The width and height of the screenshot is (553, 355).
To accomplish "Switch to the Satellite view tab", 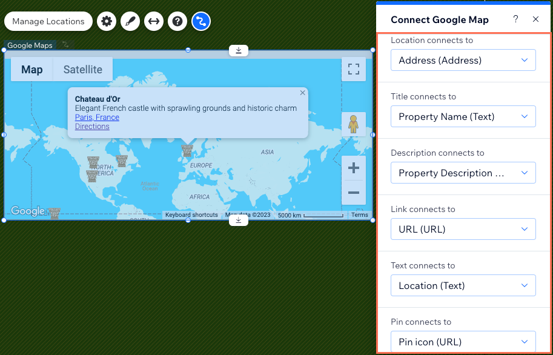I will tap(83, 70).
